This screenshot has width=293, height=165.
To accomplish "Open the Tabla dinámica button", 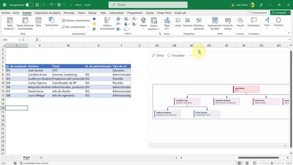I will click(10, 23).
